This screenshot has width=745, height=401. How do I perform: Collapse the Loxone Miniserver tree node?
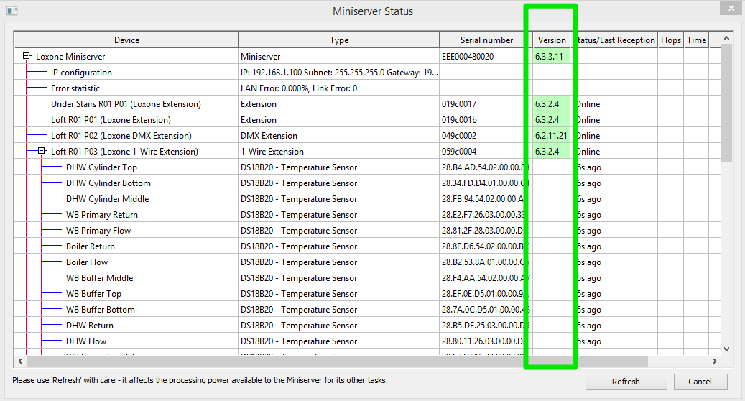point(27,56)
